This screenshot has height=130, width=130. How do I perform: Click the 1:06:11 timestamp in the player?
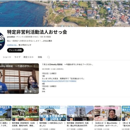point(3,92)
